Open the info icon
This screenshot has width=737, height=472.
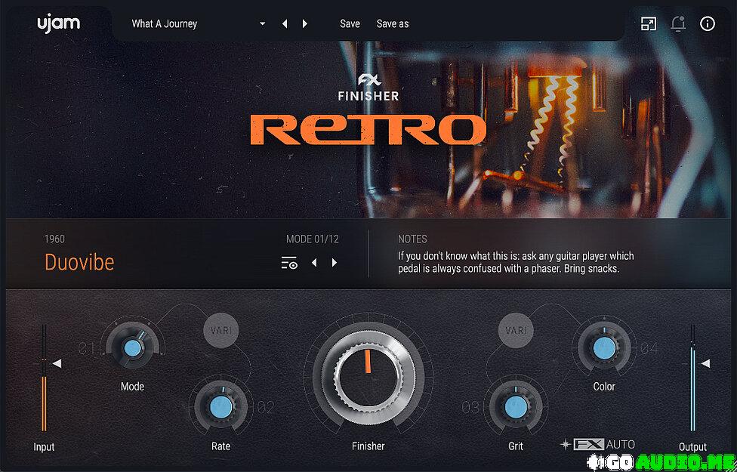click(708, 23)
